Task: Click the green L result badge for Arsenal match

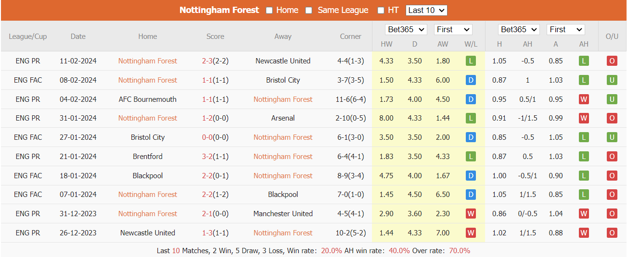Action: coord(471,118)
